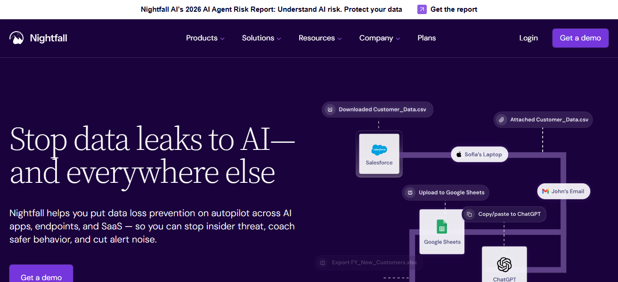Click the Nightfall mountain logo icon
This screenshot has width=618, height=282.
(16, 38)
